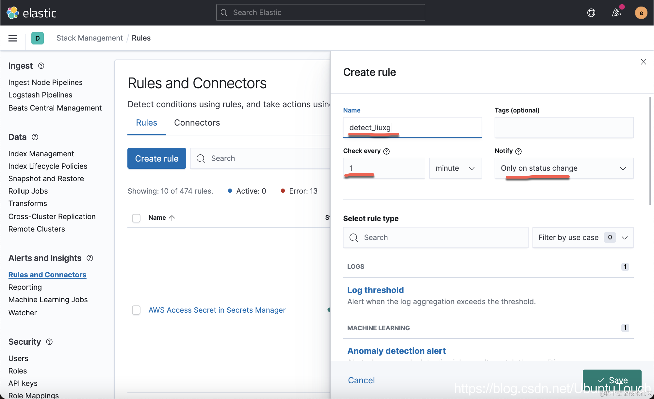Click the Tags (optional) input field
The image size is (654, 399).
(x=564, y=128)
